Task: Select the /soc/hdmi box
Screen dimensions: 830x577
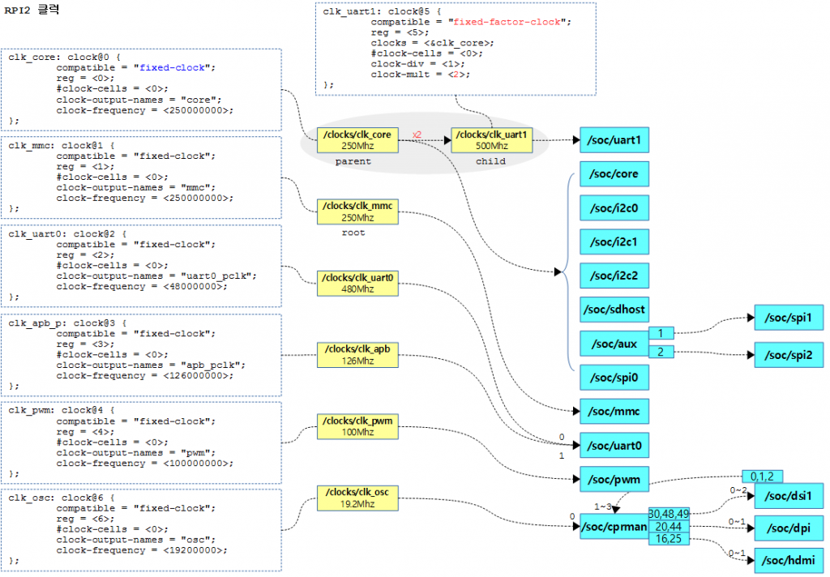Action: click(x=789, y=561)
